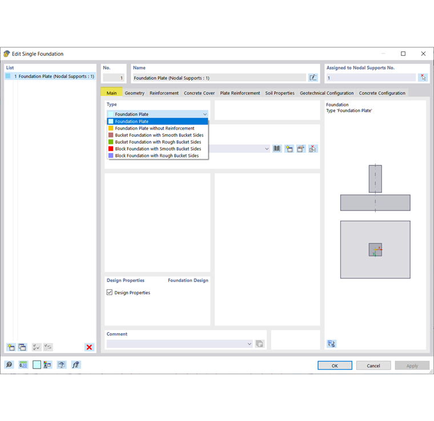Screen dimensions: 434x421
Task: Click the foundation plan view preview
Action: point(375,249)
